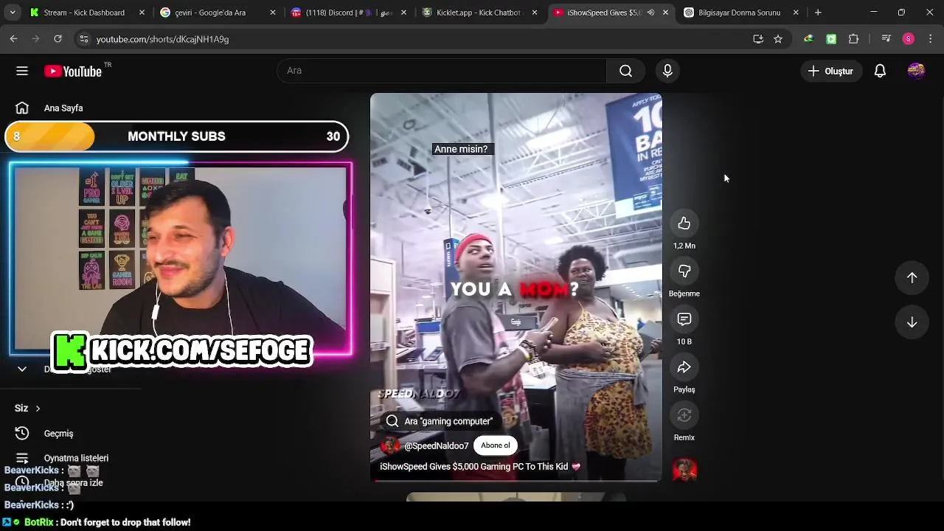This screenshot has height=531, width=944.
Task: Install app icon in the address bar
Action: 758,39
